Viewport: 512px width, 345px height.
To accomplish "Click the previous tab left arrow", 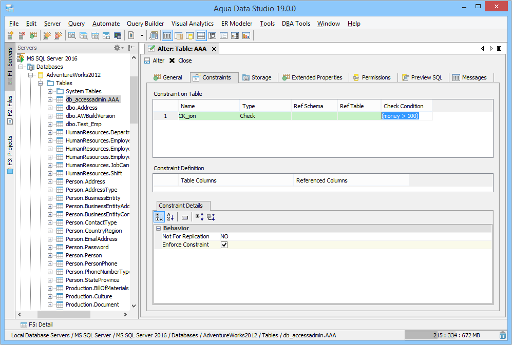I will (482, 48).
